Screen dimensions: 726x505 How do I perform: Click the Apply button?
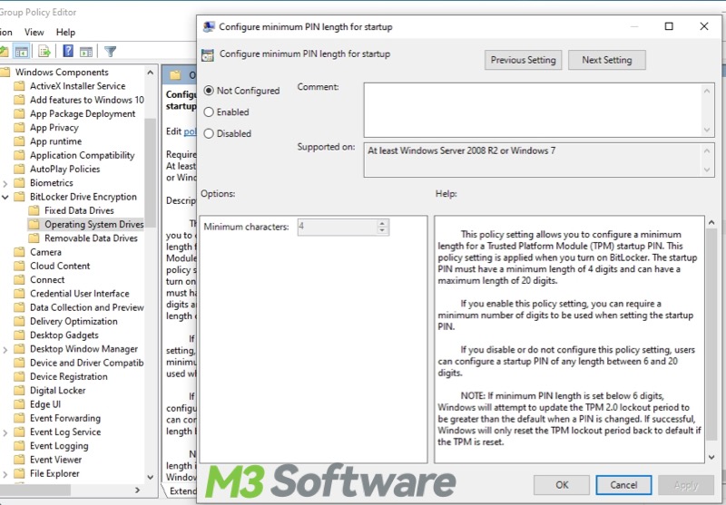tap(686, 485)
